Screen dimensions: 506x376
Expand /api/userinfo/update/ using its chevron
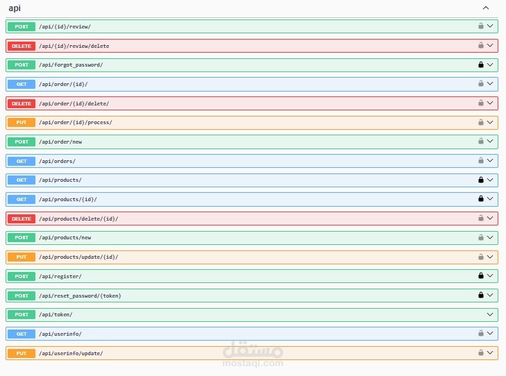(490, 352)
